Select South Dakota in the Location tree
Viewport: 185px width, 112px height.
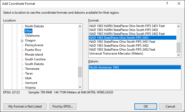coord(34,64)
